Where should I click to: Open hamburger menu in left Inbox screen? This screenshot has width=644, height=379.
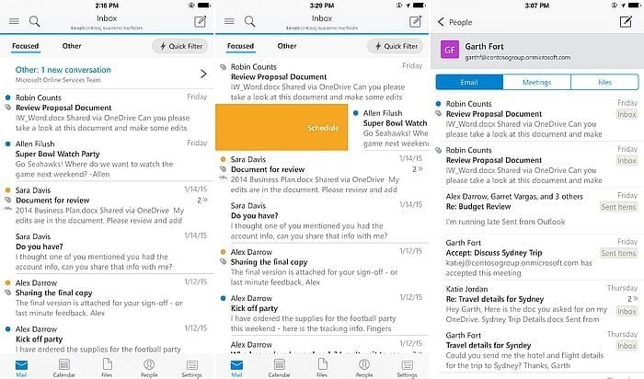coord(14,21)
